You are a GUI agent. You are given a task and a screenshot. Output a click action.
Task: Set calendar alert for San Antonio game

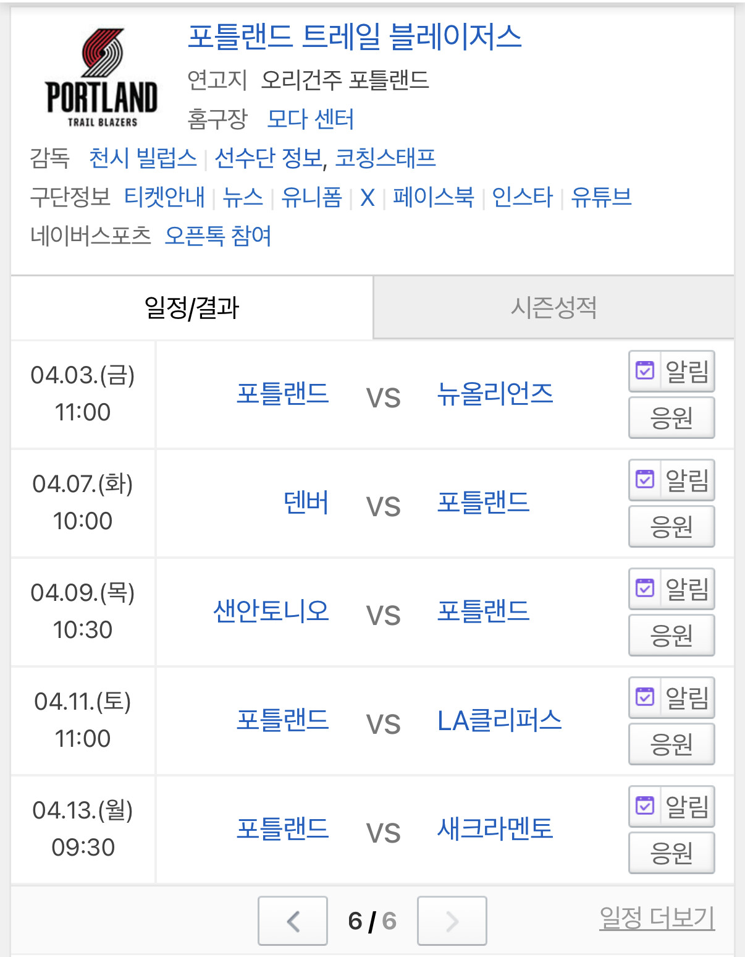coord(671,589)
